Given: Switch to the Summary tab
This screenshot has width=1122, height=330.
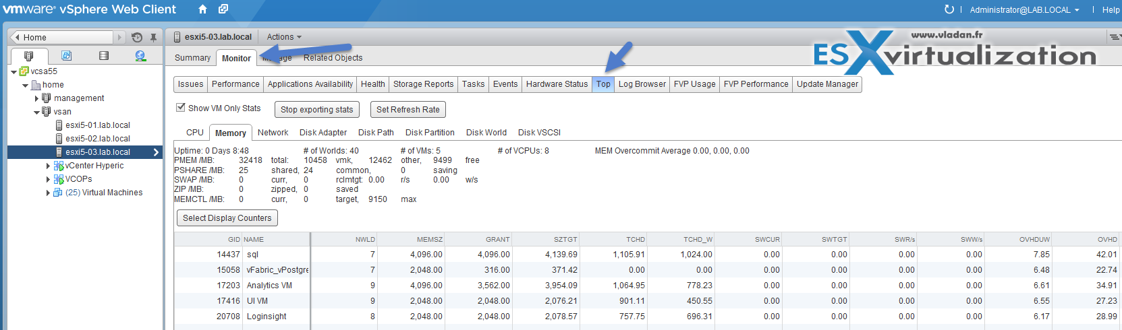Looking at the screenshot, I should tap(192, 58).
